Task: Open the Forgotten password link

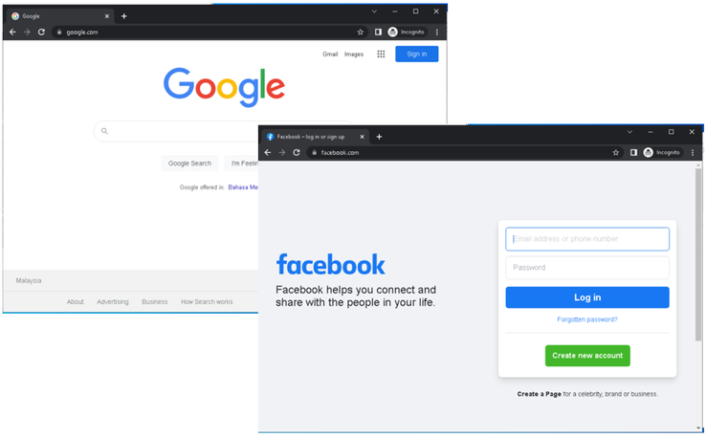Action: pyautogui.click(x=587, y=319)
